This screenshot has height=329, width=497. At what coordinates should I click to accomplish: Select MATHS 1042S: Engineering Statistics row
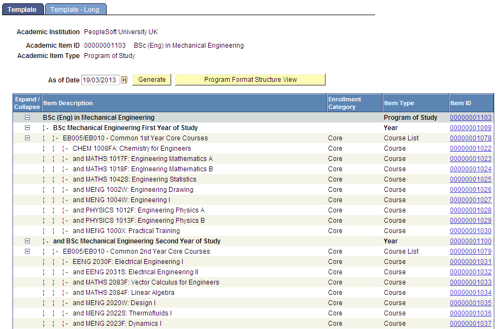point(253,179)
